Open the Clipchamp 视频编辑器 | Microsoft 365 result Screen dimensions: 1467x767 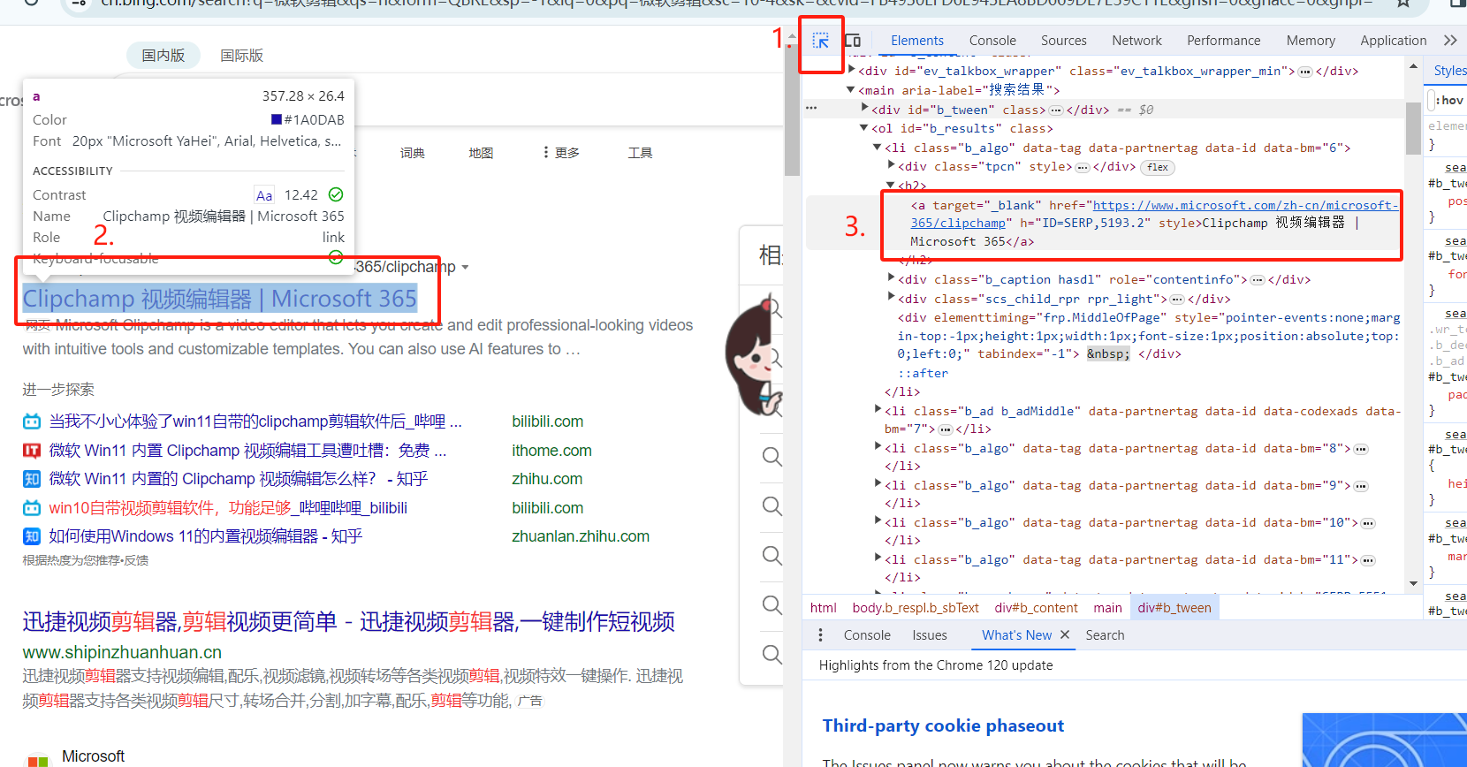coord(220,300)
